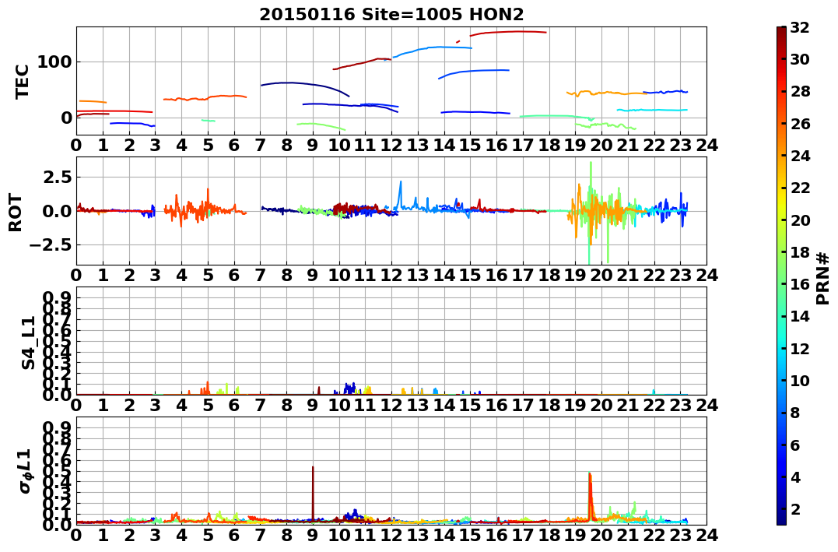Click hour '24' tick under TEC panel
Image resolution: width=838 pixels, height=552 pixels.
point(707,145)
